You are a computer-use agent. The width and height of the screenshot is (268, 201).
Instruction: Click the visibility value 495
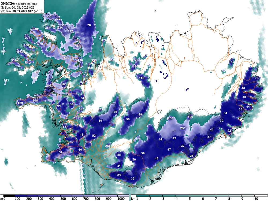click(60, 68)
